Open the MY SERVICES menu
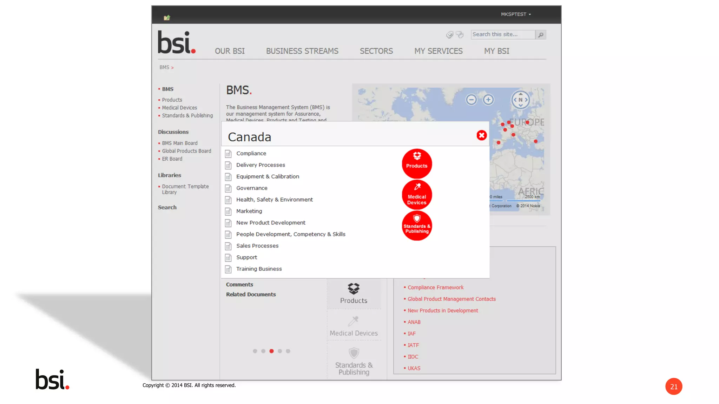The height and width of the screenshot is (404, 719). pos(438,51)
